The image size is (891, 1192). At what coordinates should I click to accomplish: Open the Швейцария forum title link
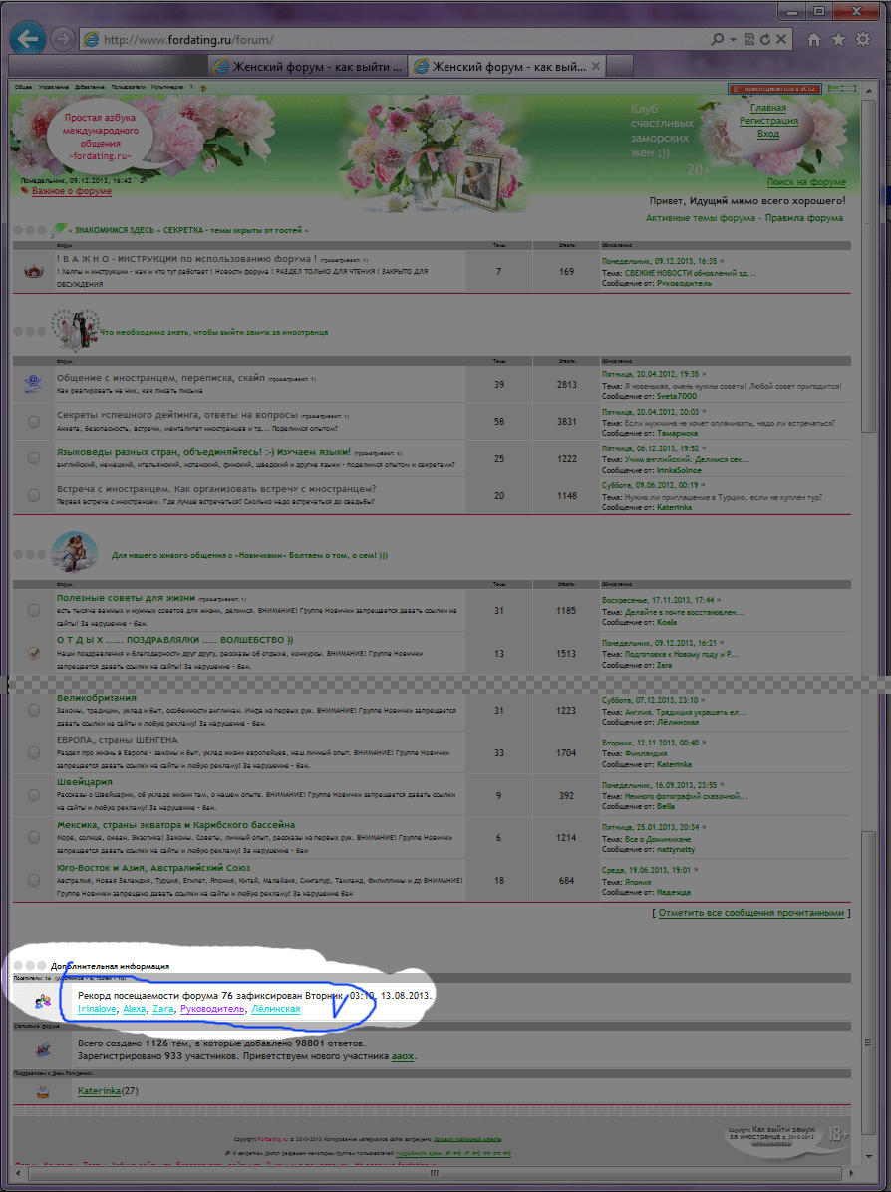click(x=85, y=782)
